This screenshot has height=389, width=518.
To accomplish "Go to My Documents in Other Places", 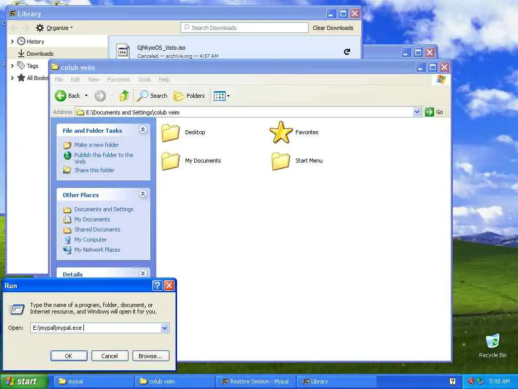I will pyautogui.click(x=92, y=220).
